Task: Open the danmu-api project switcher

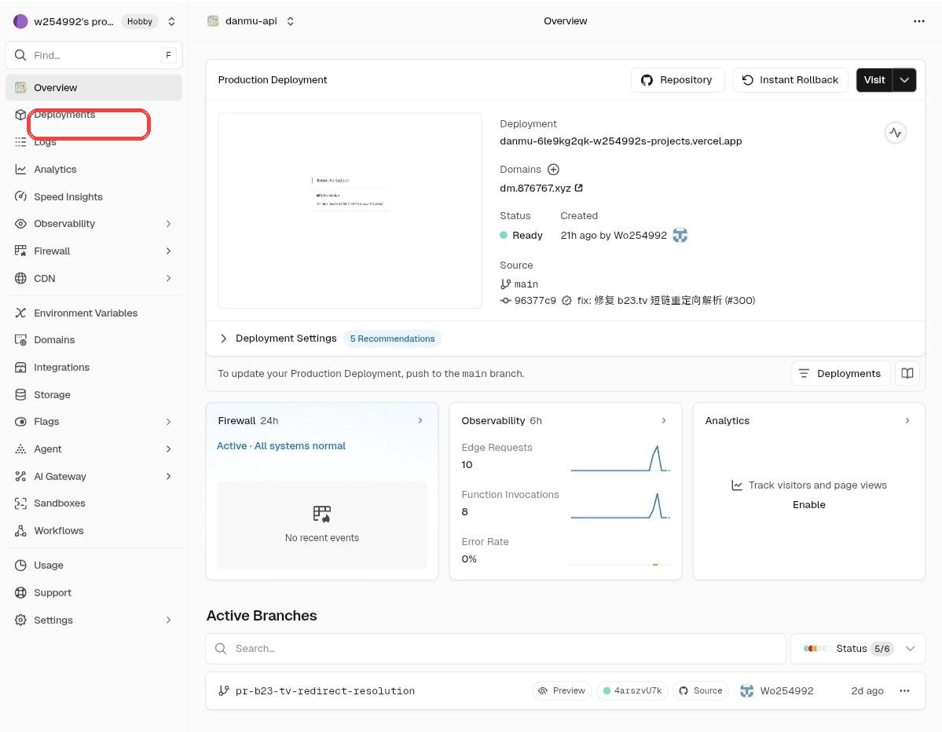Action: coord(290,21)
